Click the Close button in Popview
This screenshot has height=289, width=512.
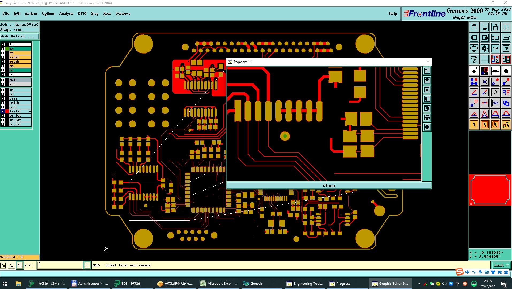point(329,185)
